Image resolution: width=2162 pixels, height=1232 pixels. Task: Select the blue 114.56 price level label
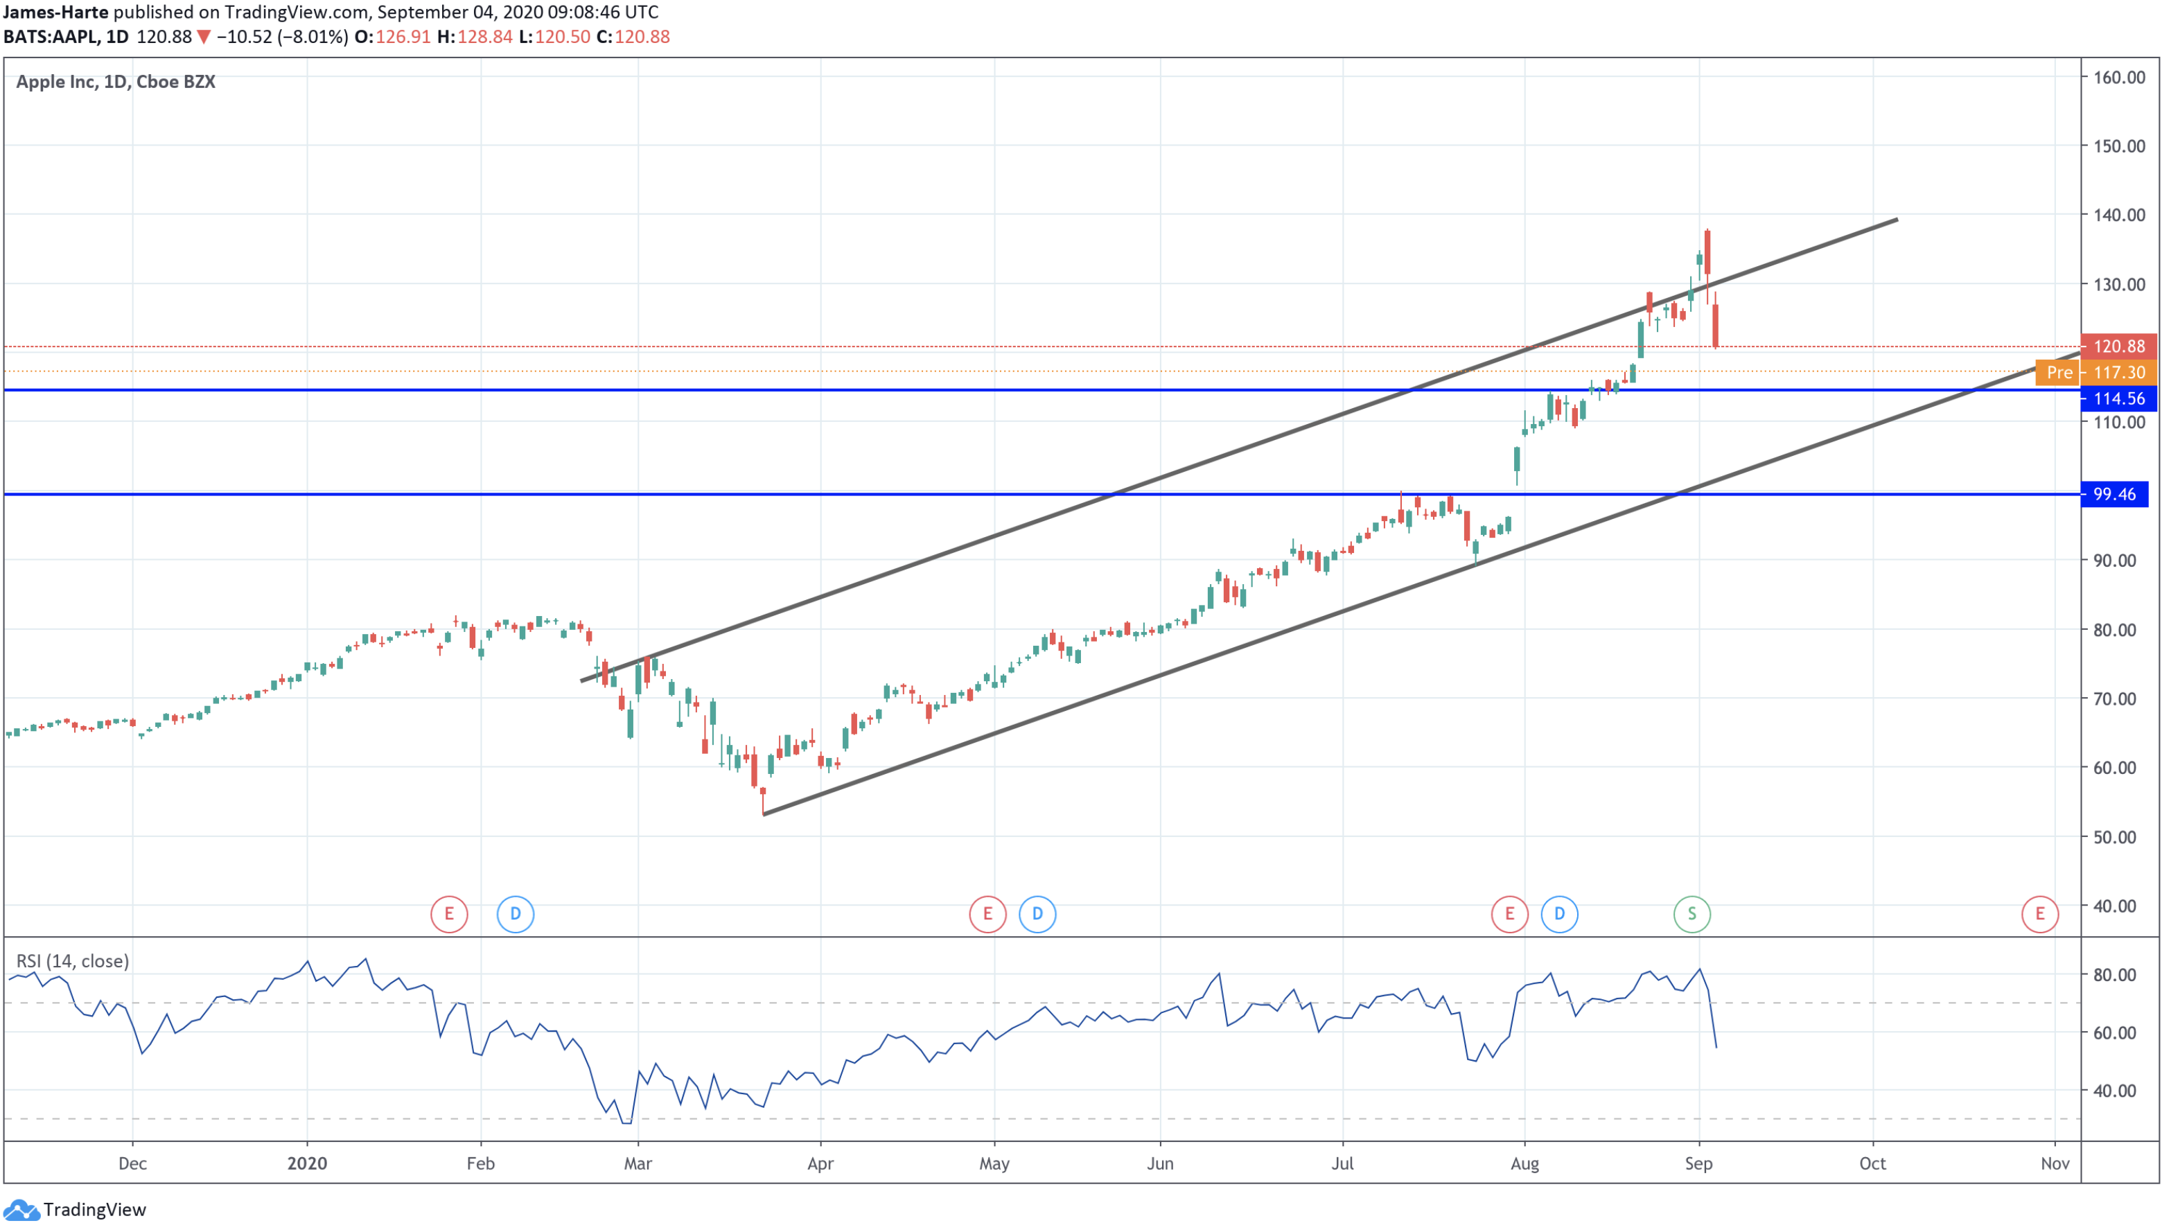[x=2118, y=398]
